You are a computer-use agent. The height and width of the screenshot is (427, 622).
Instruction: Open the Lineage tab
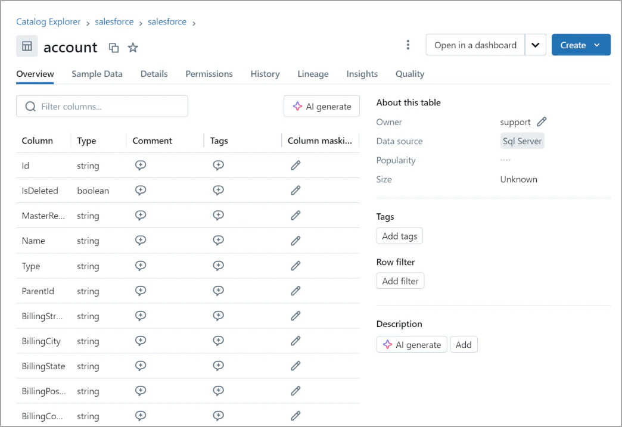click(x=313, y=74)
